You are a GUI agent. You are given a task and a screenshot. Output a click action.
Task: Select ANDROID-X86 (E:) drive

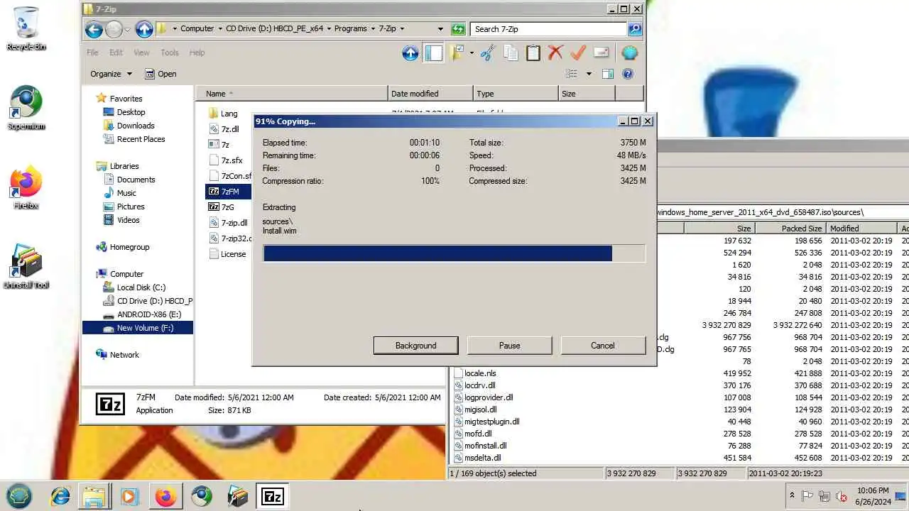[x=142, y=314]
